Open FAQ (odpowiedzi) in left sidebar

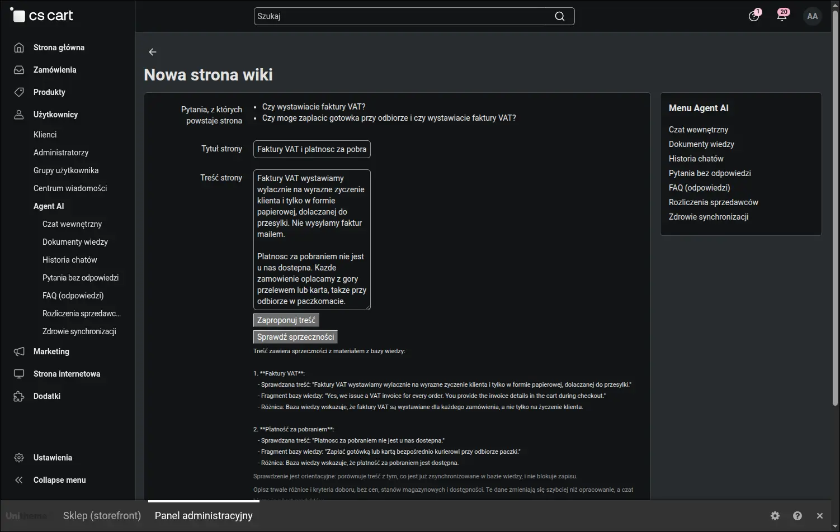[73, 296]
